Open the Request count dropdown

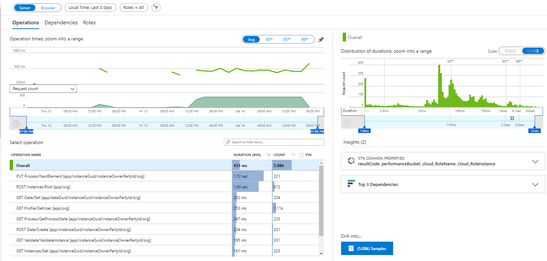tap(43, 89)
